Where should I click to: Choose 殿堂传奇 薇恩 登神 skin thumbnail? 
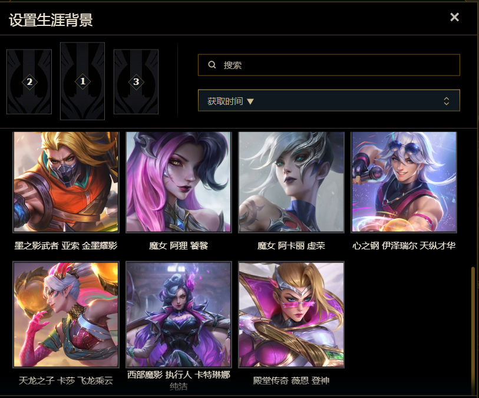pos(291,314)
